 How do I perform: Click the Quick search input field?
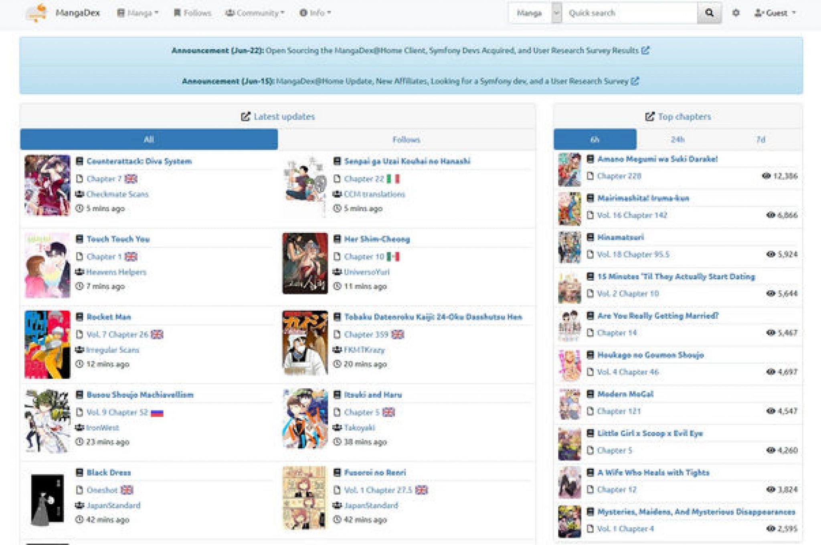click(630, 13)
